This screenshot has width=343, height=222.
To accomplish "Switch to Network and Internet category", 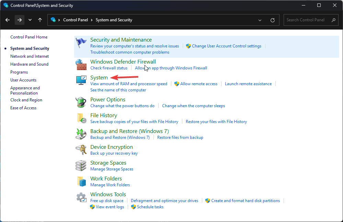I will point(29,56).
